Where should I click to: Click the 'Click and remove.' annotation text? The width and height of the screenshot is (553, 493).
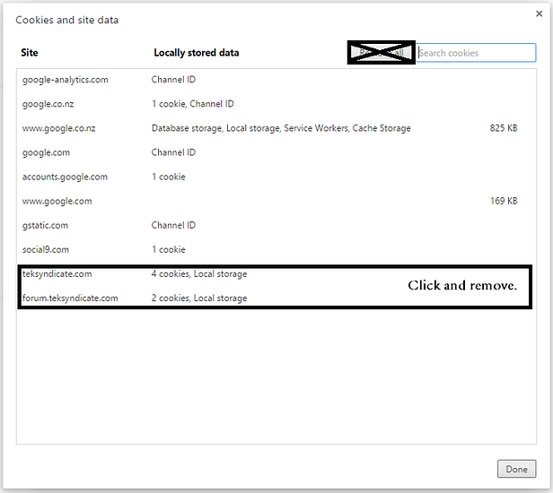[x=462, y=285]
